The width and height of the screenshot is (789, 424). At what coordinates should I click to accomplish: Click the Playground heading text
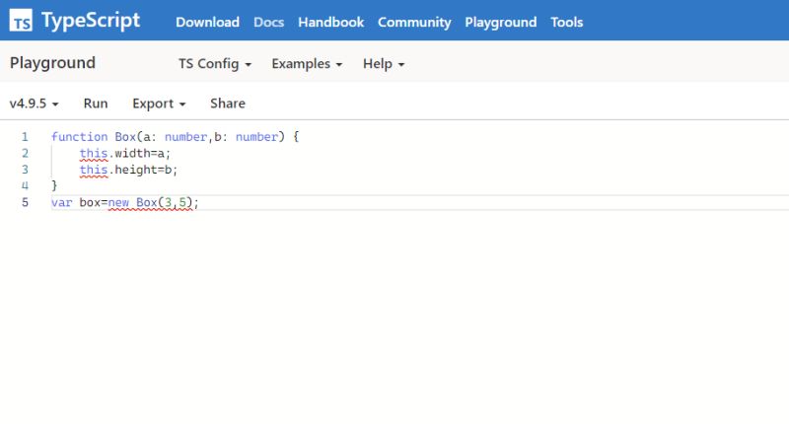pos(52,63)
